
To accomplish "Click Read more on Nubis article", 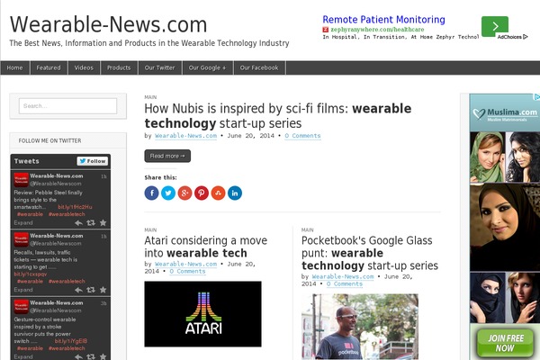I will coord(167,156).
